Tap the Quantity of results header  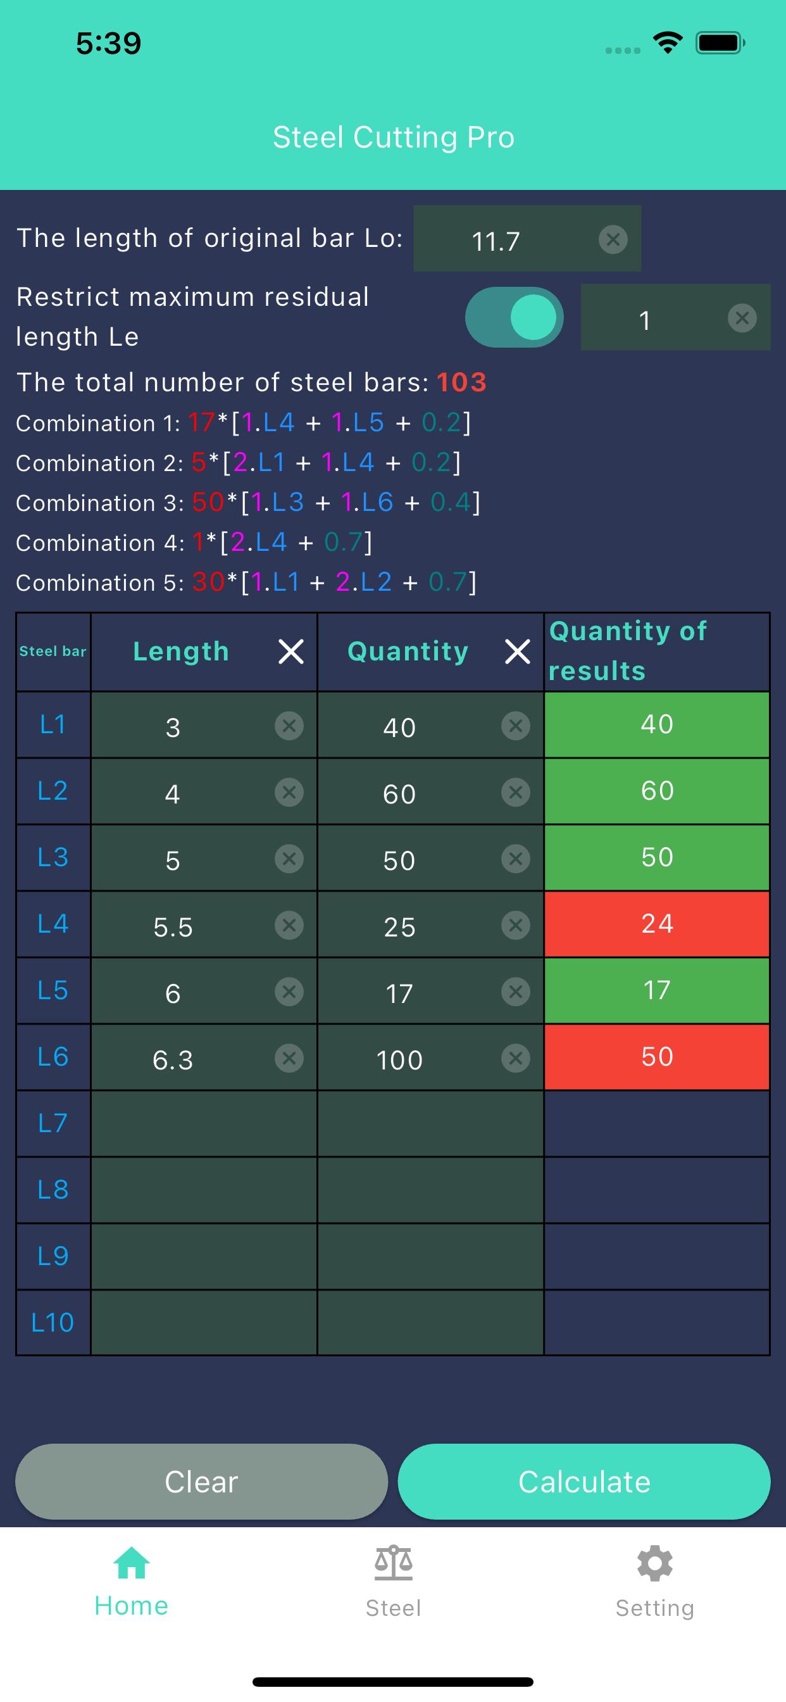click(x=628, y=651)
